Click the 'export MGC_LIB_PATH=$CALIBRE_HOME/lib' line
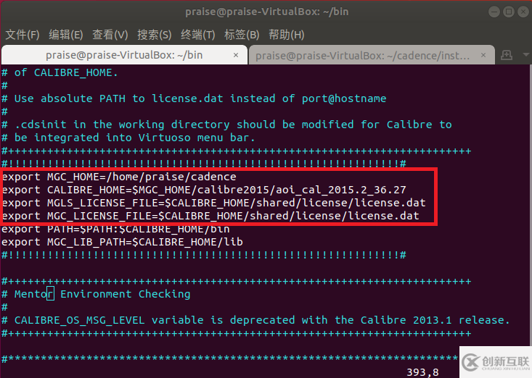 point(122,242)
